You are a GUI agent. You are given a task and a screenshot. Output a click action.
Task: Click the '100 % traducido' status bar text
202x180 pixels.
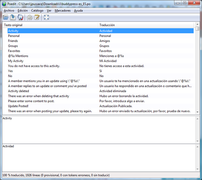tap(56, 175)
